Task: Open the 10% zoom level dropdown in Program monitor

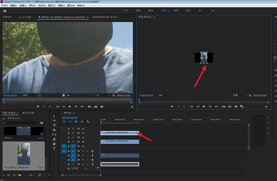Action: tap(165, 95)
